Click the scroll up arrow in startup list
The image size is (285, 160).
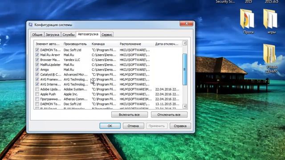click(185, 43)
